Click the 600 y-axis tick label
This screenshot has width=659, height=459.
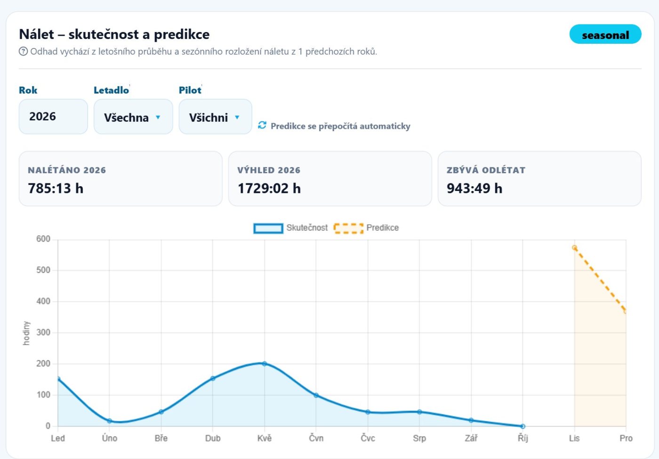43,239
